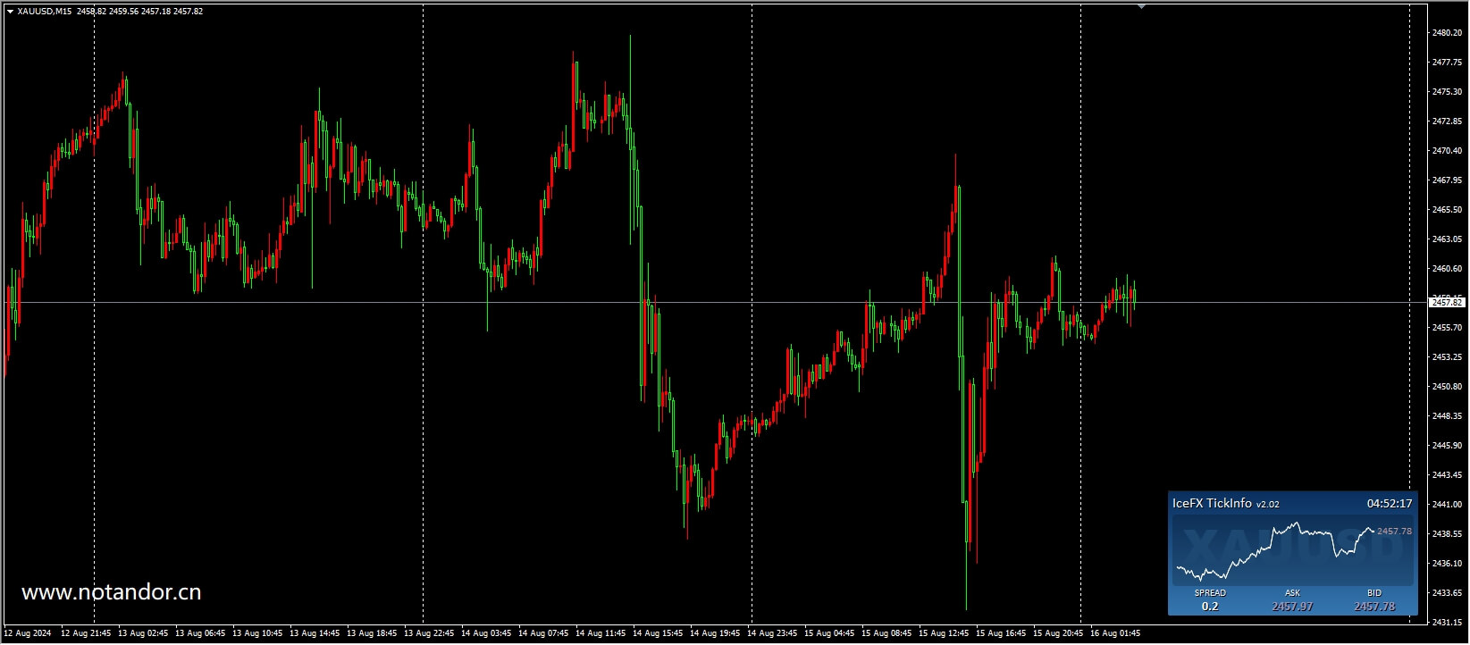Click the 15 Aug 08:45 time label
Image resolution: width=1470 pixels, height=645 pixels.
tap(886, 634)
